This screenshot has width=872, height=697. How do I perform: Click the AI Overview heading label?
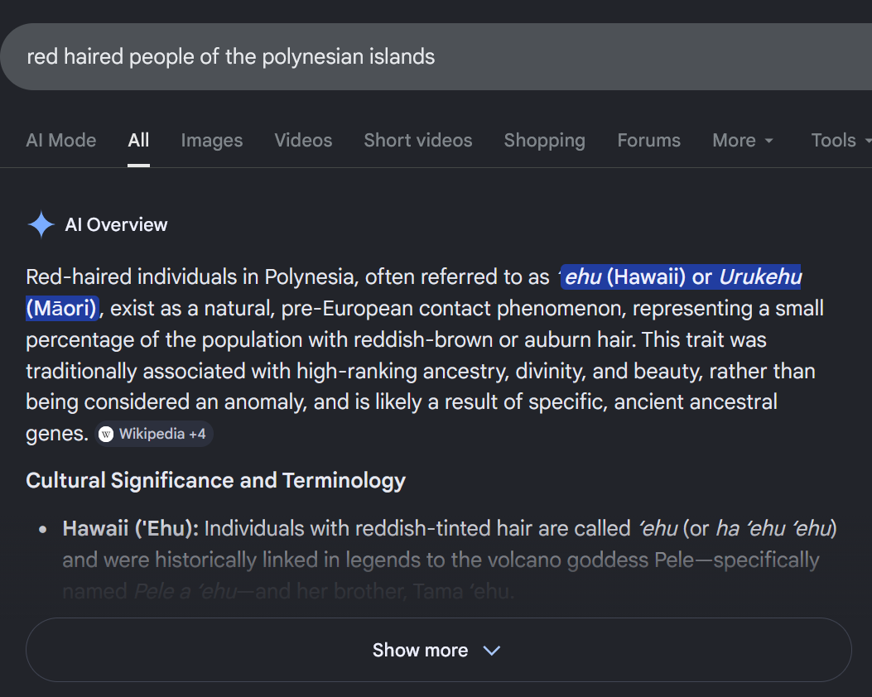click(116, 224)
